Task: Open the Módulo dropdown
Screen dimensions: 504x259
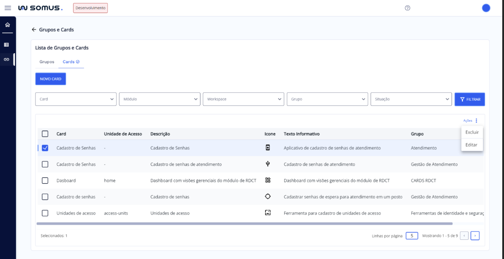Action: point(159,99)
